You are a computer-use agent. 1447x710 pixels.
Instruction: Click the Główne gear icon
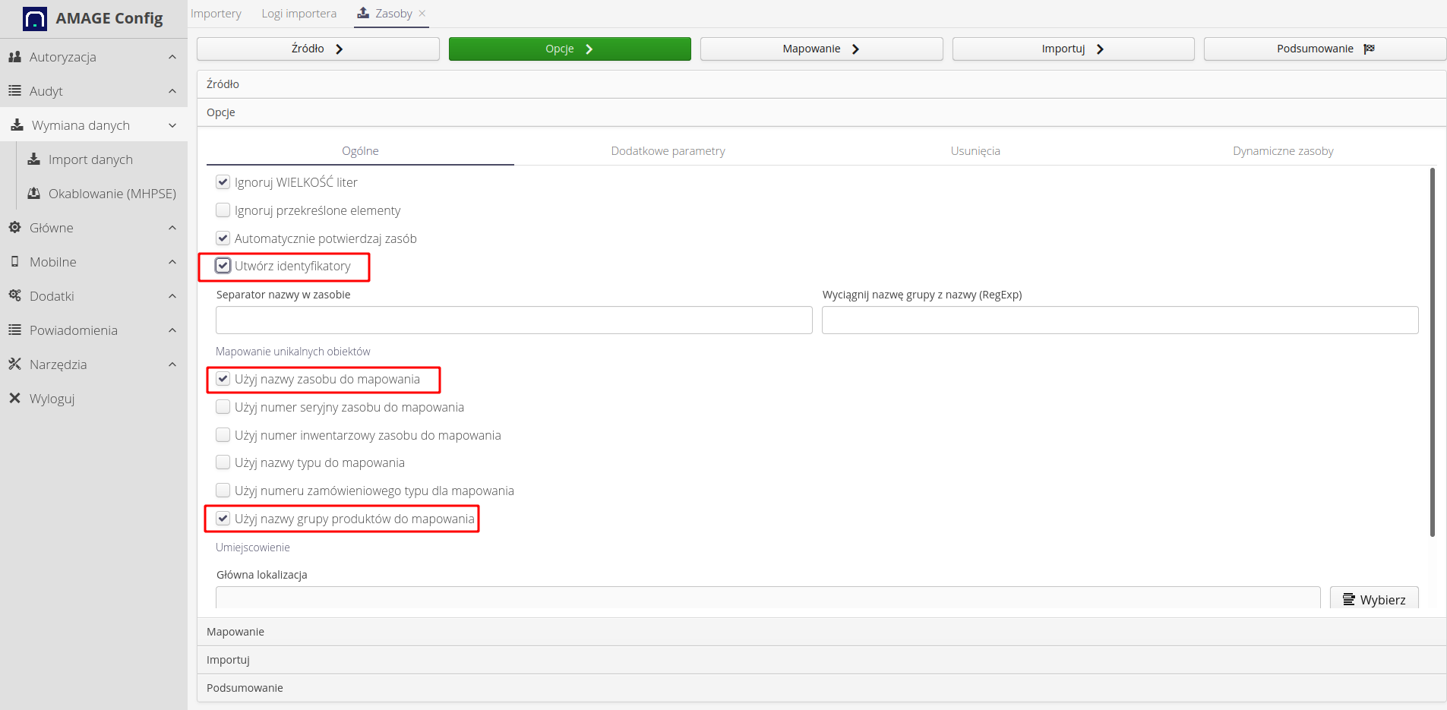(x=14, y=228)
